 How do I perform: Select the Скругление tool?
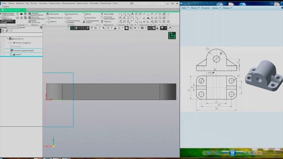coord(89,18)
